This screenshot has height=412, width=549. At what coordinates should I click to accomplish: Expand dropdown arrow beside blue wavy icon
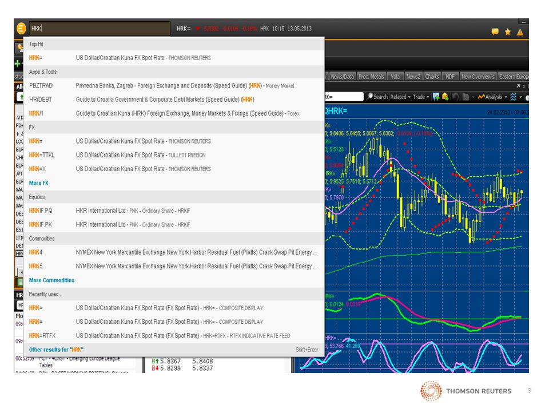coord(520,97)
